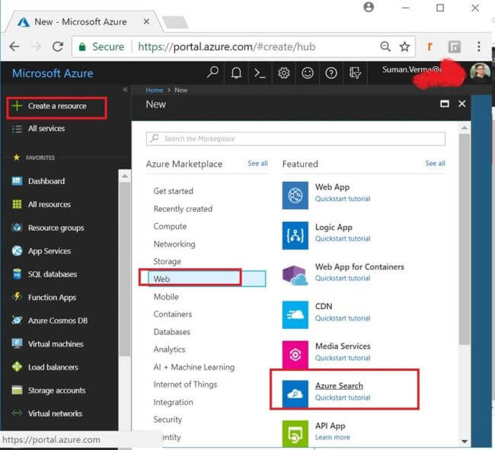Open the notifications bell
The image size is (495, 450).
click(x=236, y=73)
